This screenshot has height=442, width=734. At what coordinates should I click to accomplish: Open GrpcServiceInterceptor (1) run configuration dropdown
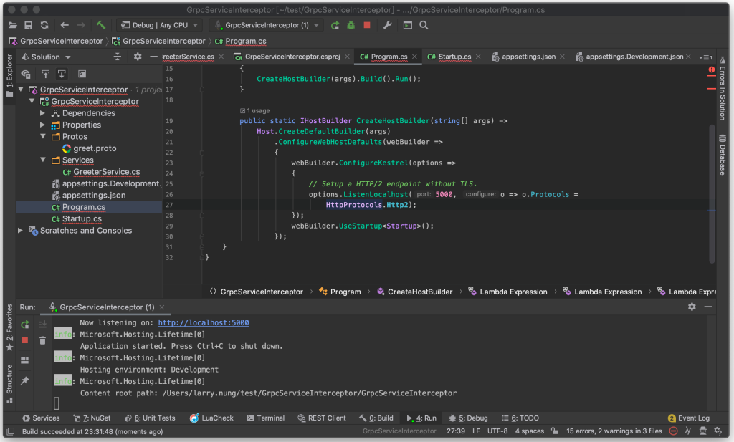coord(267,25)
